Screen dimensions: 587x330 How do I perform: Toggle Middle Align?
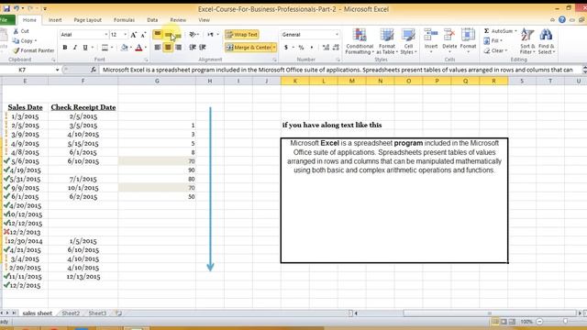168,35
